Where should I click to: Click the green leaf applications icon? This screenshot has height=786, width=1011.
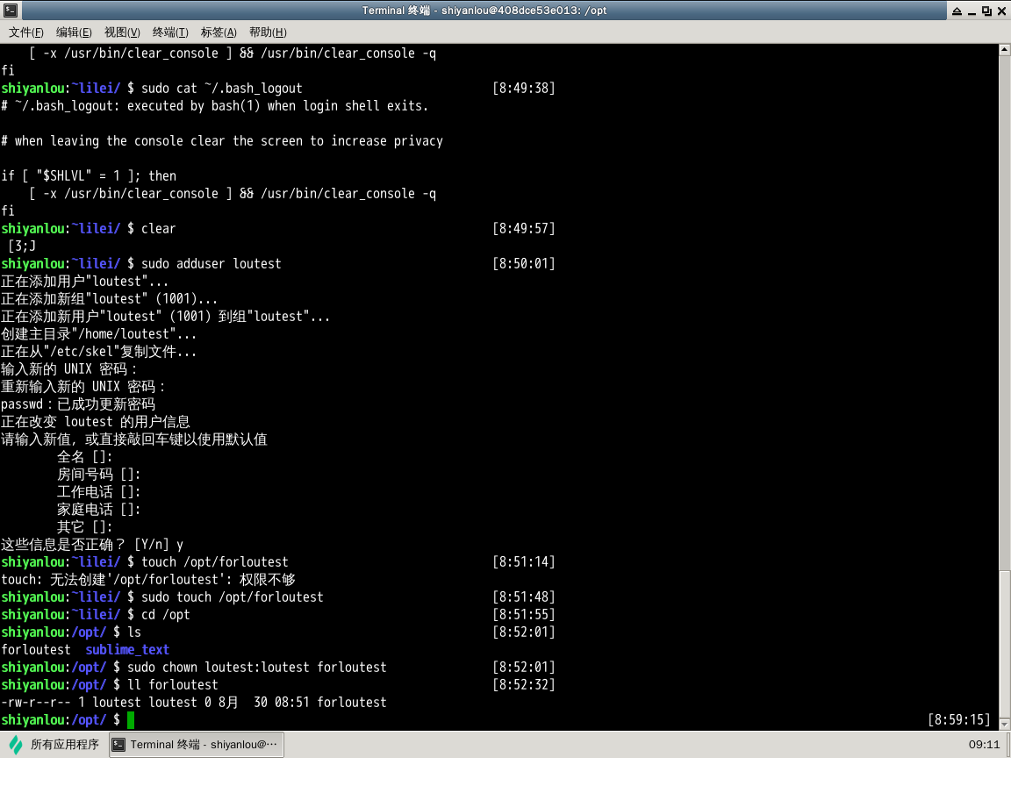(16, 745)
